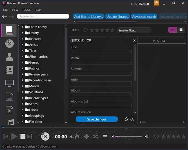Select the Release years tree item
188x150 pixels.
(x=39, y=74)
